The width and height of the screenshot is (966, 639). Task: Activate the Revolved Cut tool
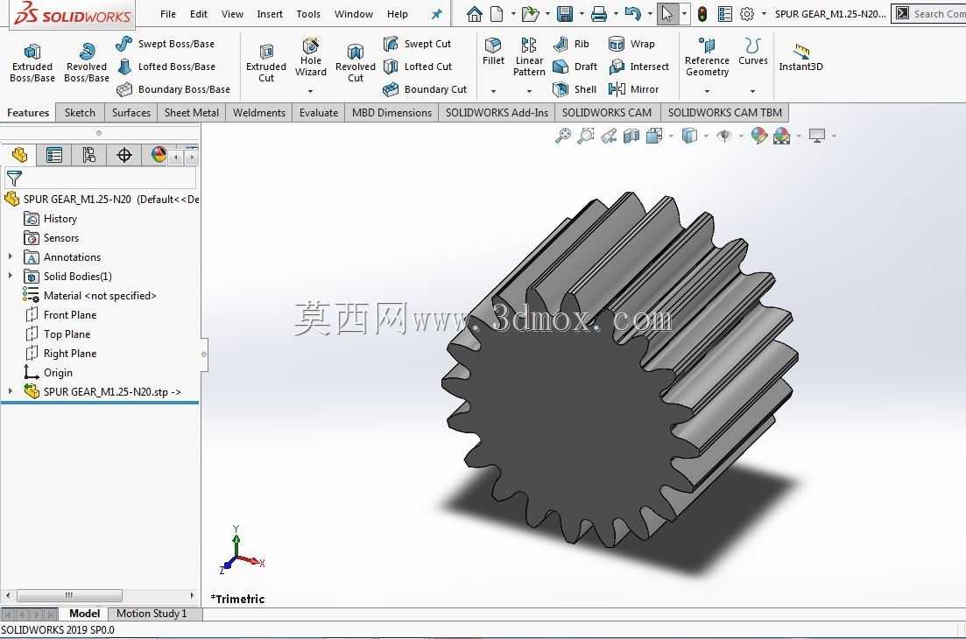(356, 63)
